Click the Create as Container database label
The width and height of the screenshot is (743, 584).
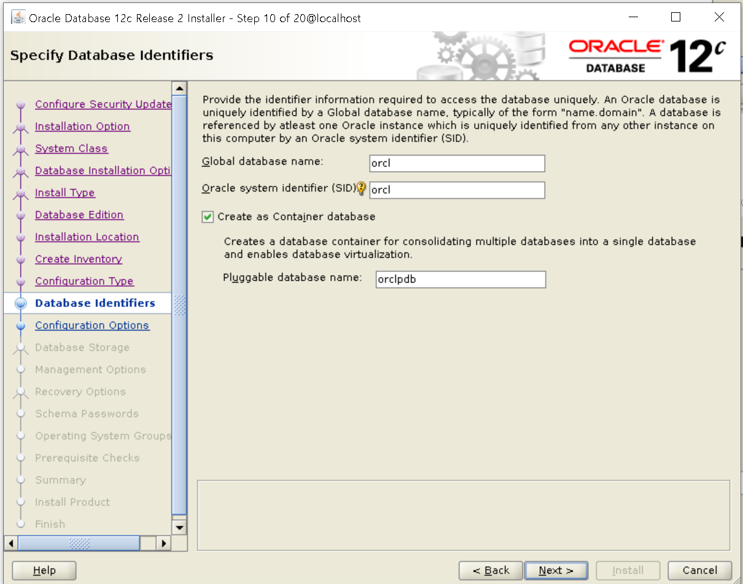[x=296, y=217]
